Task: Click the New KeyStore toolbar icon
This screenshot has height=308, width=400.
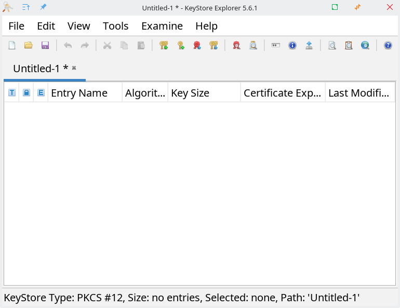Action: pos(12,46)
